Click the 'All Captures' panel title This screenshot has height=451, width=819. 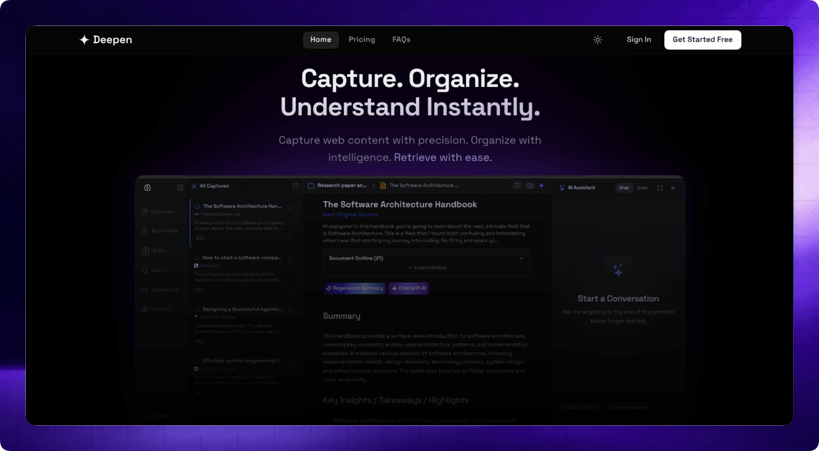214,186
